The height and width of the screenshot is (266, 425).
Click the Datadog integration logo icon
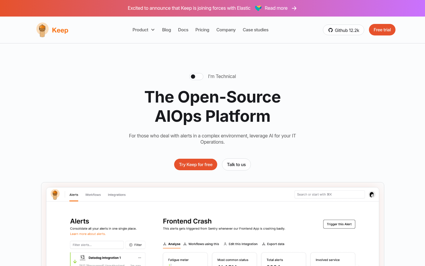[x=83, y=258]
